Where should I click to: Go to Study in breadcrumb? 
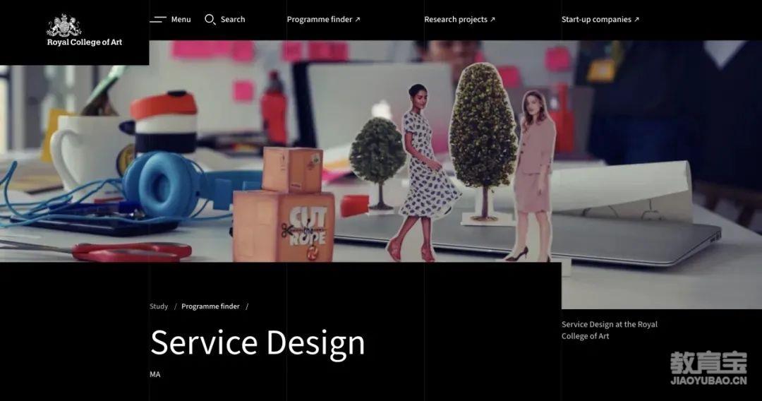(159, 306)
